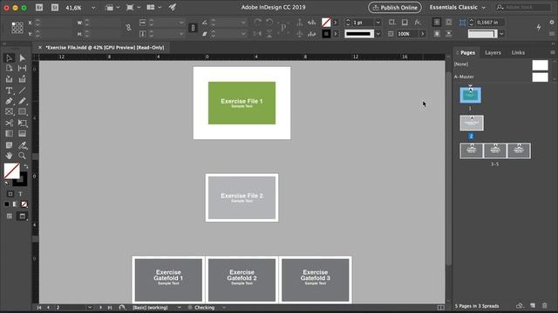Select the Page tool
The width and height of the screenshot is (558, 313).
[9, 68]
